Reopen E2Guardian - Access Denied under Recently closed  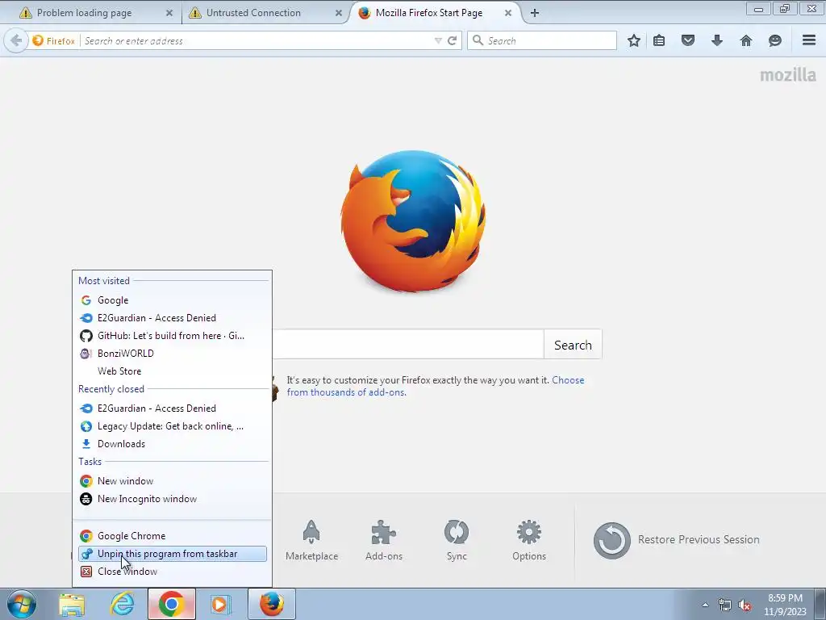tap(173, 408)
